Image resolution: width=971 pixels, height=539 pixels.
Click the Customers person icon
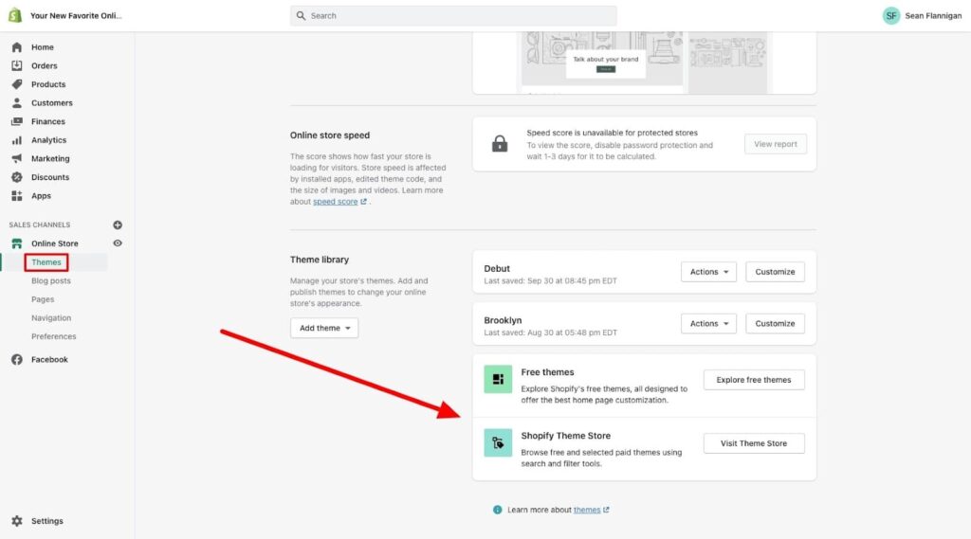(17, 102)
